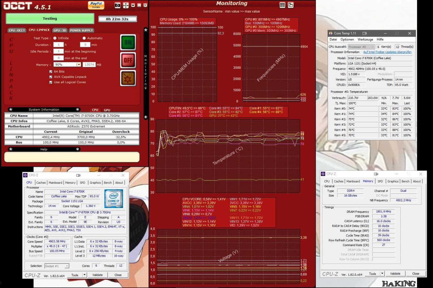Viewport: 433px width, 288px height.
Task: Open the Datei menu in Core Temp
Action: (333, 39)
